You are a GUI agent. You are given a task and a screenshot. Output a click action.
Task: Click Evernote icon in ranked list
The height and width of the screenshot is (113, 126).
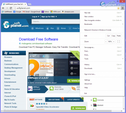95,100
